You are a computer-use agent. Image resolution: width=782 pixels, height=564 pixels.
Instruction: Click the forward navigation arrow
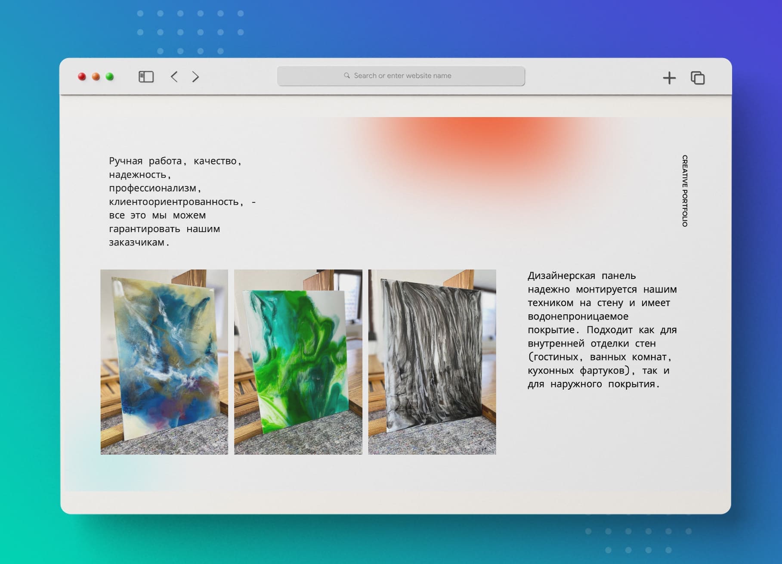point(196,76)
